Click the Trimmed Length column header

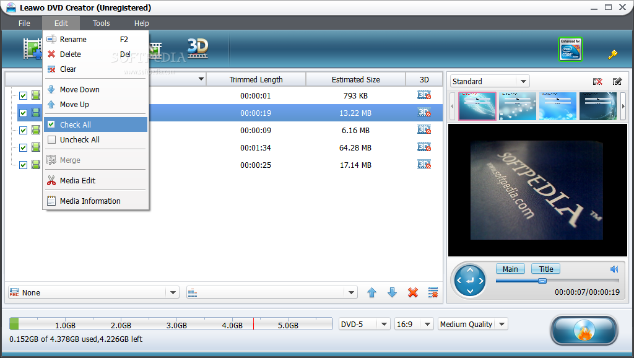256,79
